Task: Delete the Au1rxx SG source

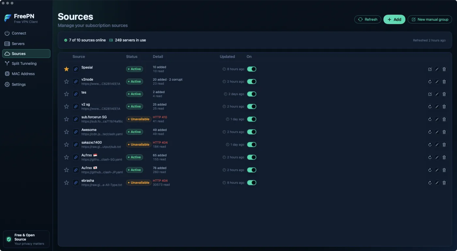Action: pos(444,157)
